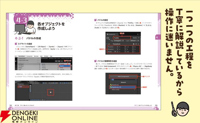Select Square item in Hierarchy panel
Image resolution: width=200 pixels, height=123 pixels.
(x=23, y=87)
